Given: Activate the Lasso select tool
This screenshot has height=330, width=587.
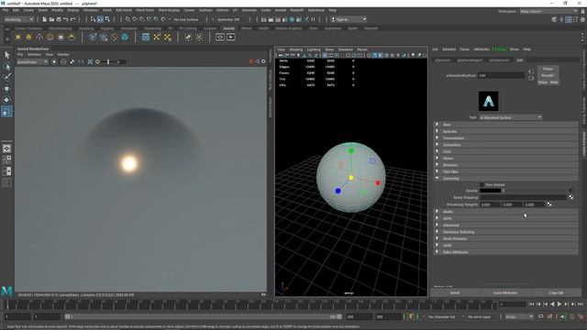Looking at the screenshot, I should click(x=6, y=67).
